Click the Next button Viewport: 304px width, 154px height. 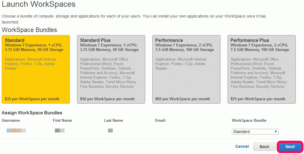[x=290, y=147]
